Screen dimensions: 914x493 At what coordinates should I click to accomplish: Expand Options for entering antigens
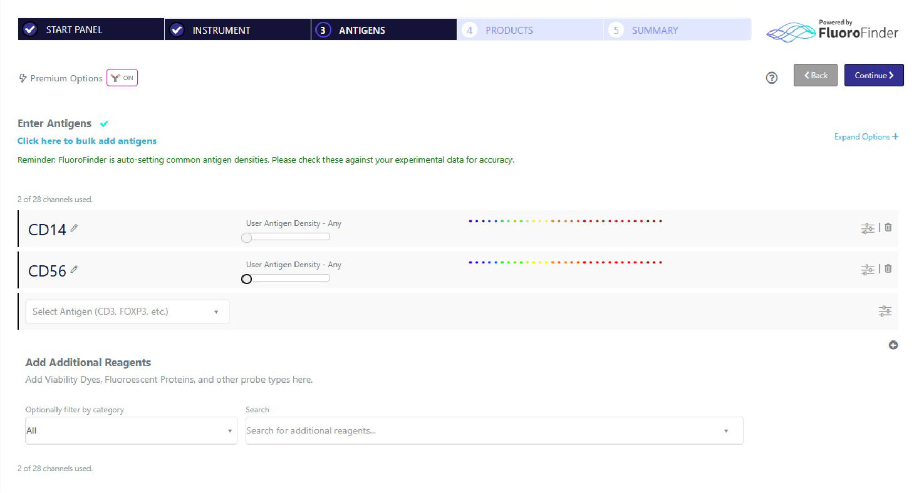pos(866,136)
